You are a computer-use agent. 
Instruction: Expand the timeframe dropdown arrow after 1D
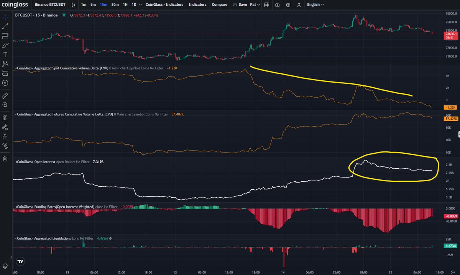[x=140, y=5]
